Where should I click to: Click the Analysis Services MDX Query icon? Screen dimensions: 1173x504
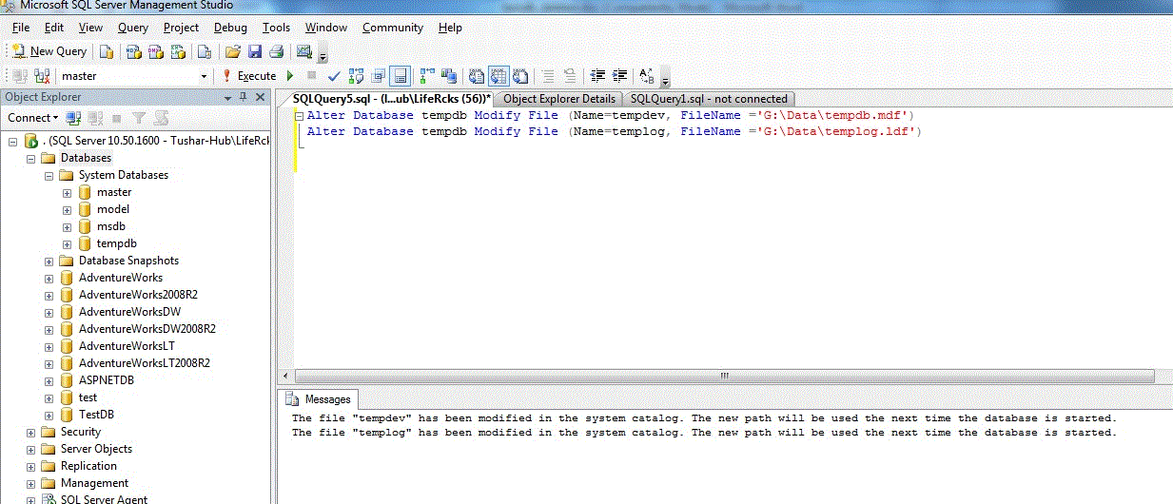point(133,51)
